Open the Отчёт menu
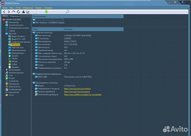The image size is (191, 136). point(18,8)
